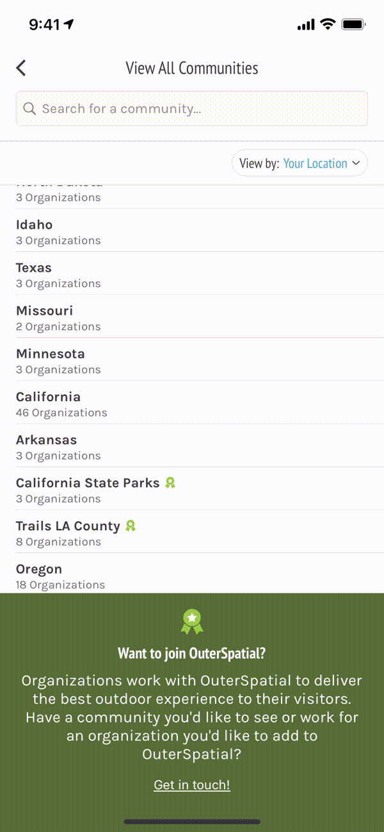Tap the back arrow icon
The width and height of the screenshot is (384, 832).
(x=21, y=68)
